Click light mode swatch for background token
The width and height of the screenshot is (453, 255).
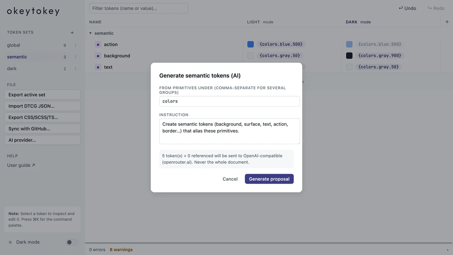pyautogui.click(x=251, y=56)
